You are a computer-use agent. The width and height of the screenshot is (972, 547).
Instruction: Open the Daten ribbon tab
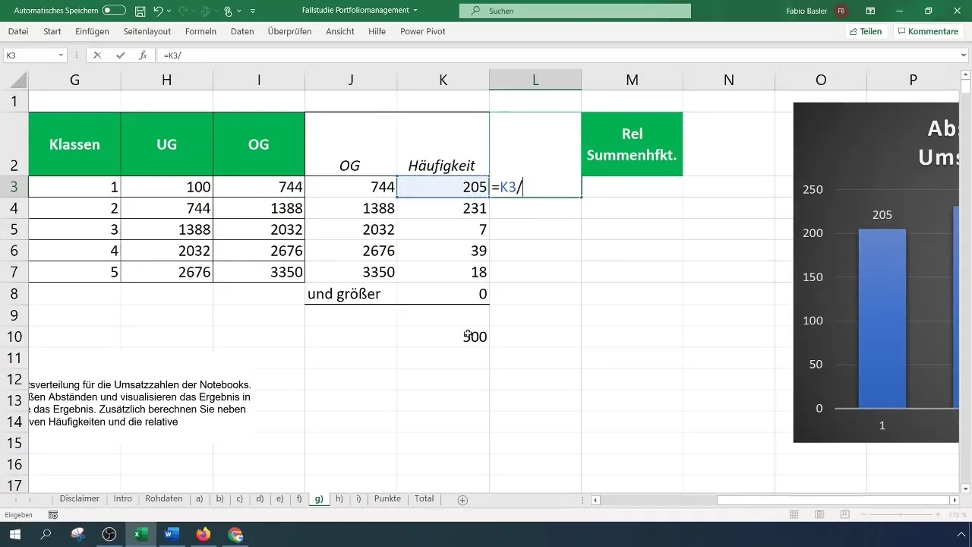coord(242,31)
